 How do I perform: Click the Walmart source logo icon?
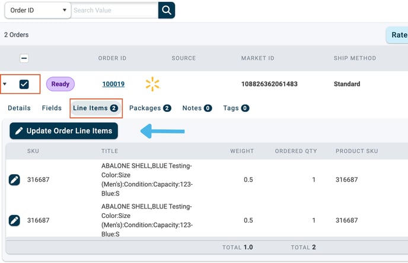(x=152, y=84)
